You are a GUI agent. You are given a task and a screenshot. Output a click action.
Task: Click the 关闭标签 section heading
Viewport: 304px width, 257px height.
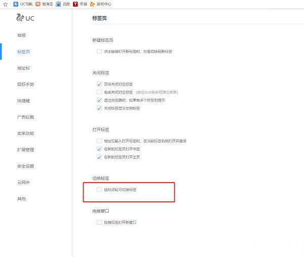[x=101, y=73]
